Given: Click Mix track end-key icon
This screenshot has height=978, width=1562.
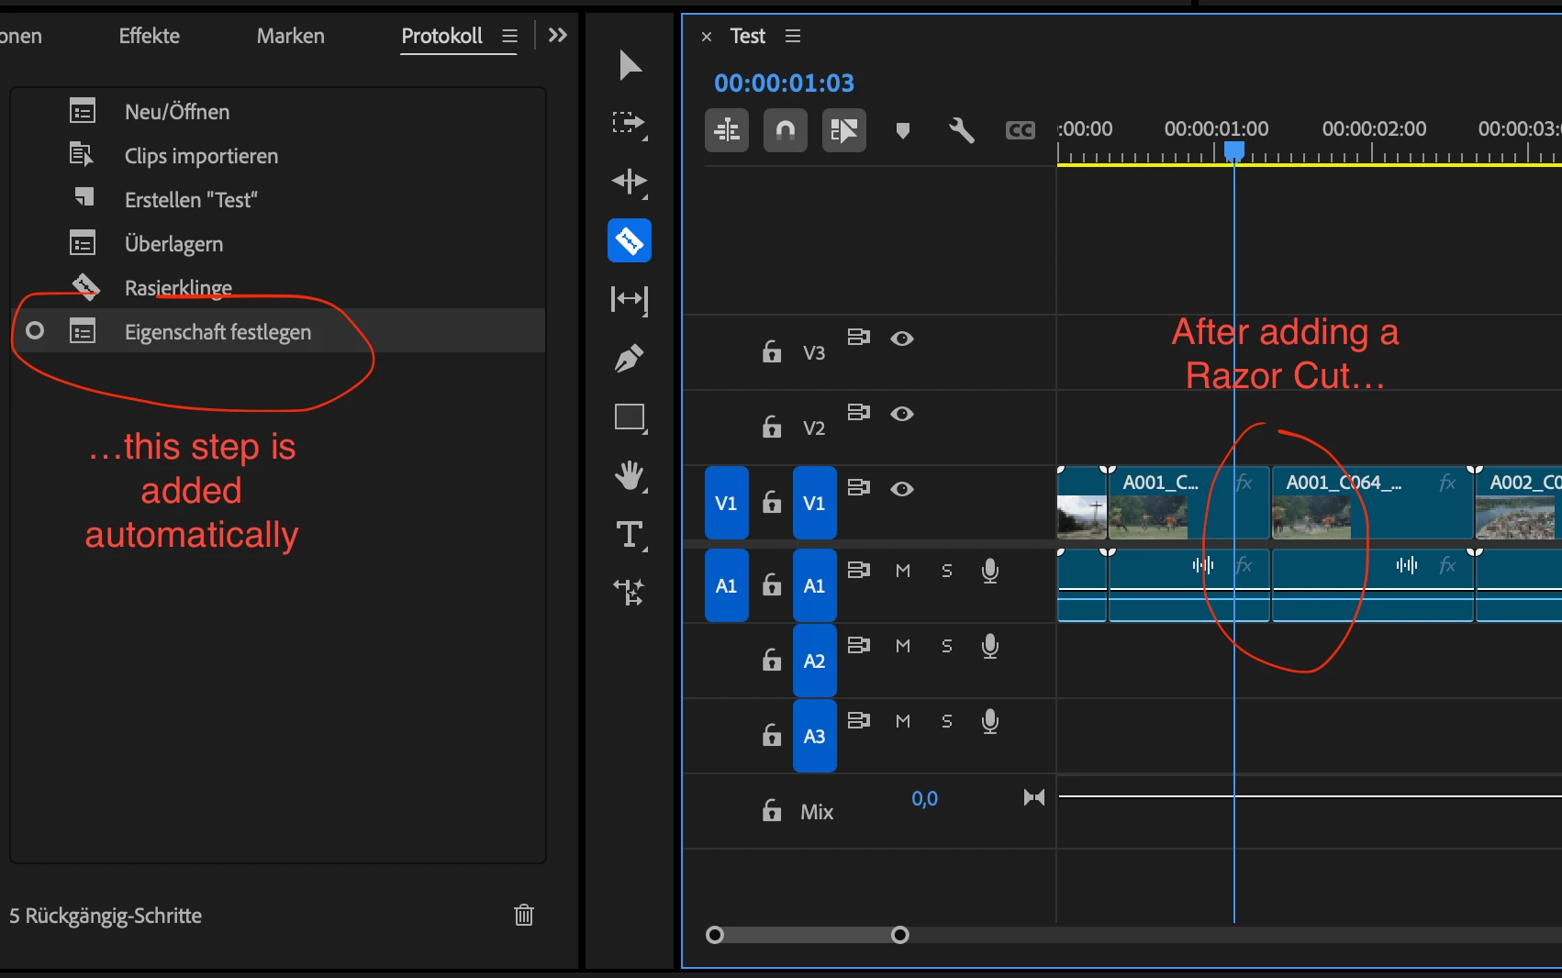Looking at the screenshot, I should (1034, 797).
